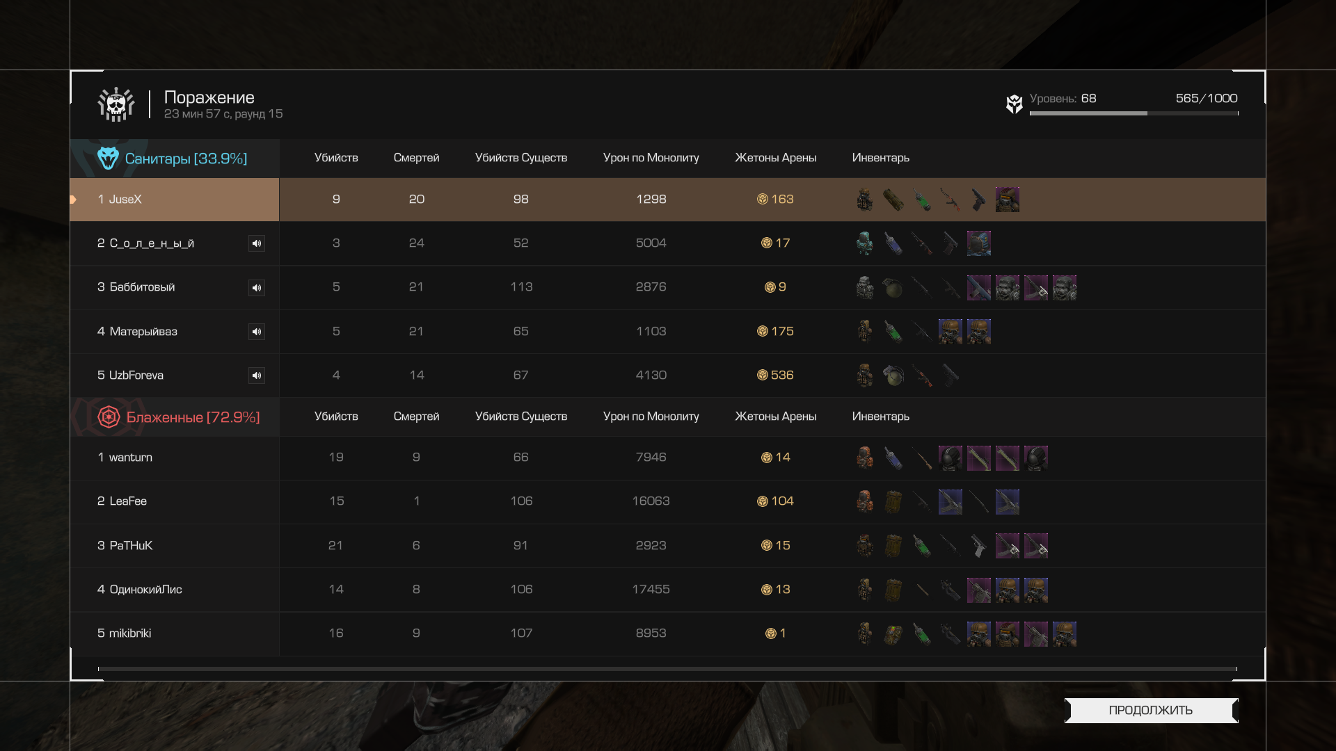Click JuseX's pistol inventory icon
This screenshot has height=751, width=1336.
coord(978,200)
